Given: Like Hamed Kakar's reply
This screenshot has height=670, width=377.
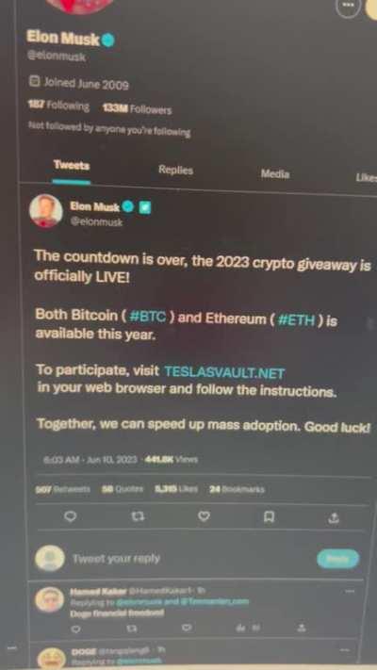Looking at the screenshot, I should click(187, 628).
